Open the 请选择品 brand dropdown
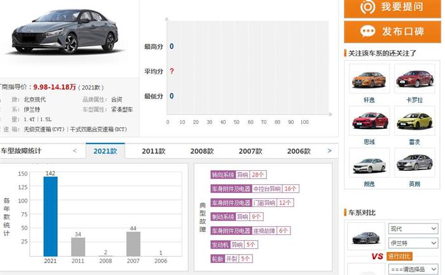The width and height of the screenshot is (445, 275). 413,269
